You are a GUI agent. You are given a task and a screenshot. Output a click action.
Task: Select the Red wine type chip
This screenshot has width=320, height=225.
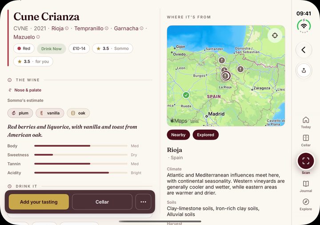tap(24, 48)
